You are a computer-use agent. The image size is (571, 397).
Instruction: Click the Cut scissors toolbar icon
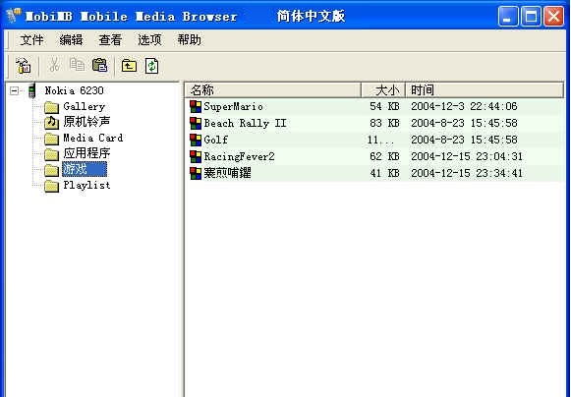point(54,66)
